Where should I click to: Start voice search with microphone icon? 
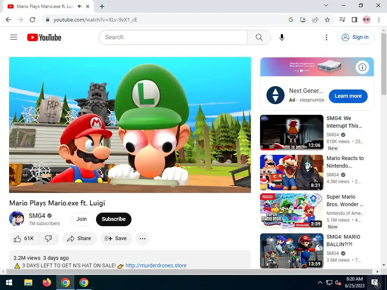coord(282,37)
